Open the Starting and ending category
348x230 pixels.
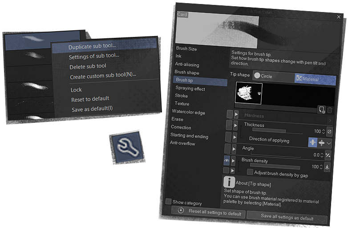pyautogui.click(x=189, y=136)
